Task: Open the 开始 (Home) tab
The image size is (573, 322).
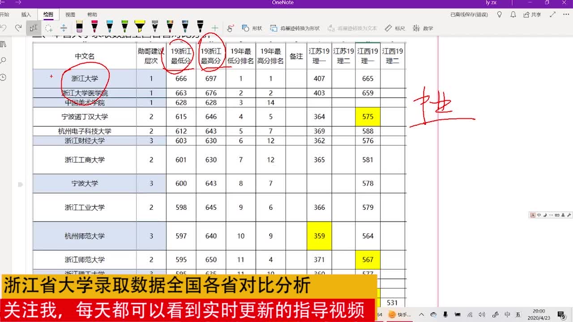Action: pos(4,15)
